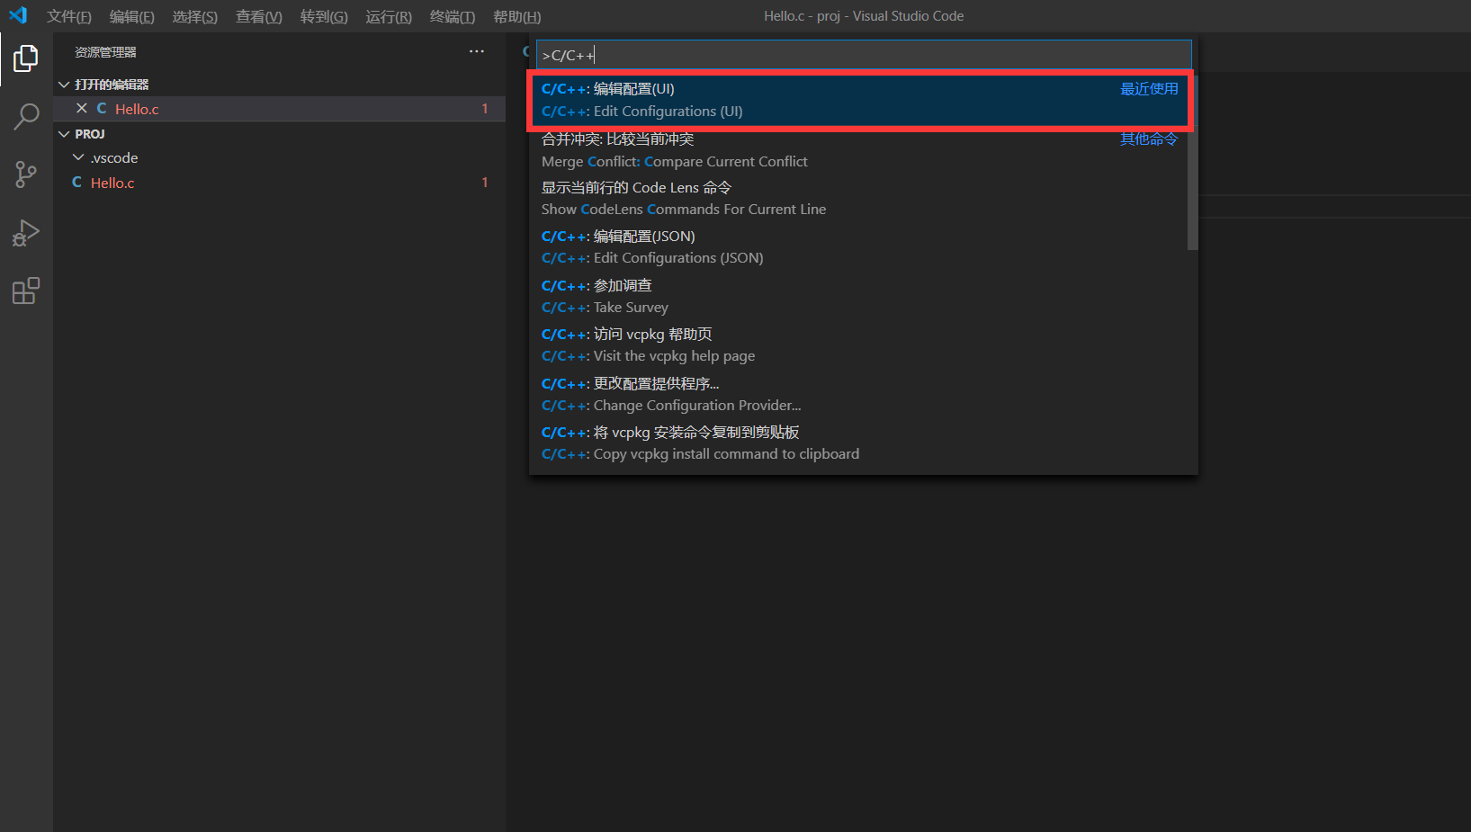Run C/C++: Change Configuration Provider command

pos(858,395)
